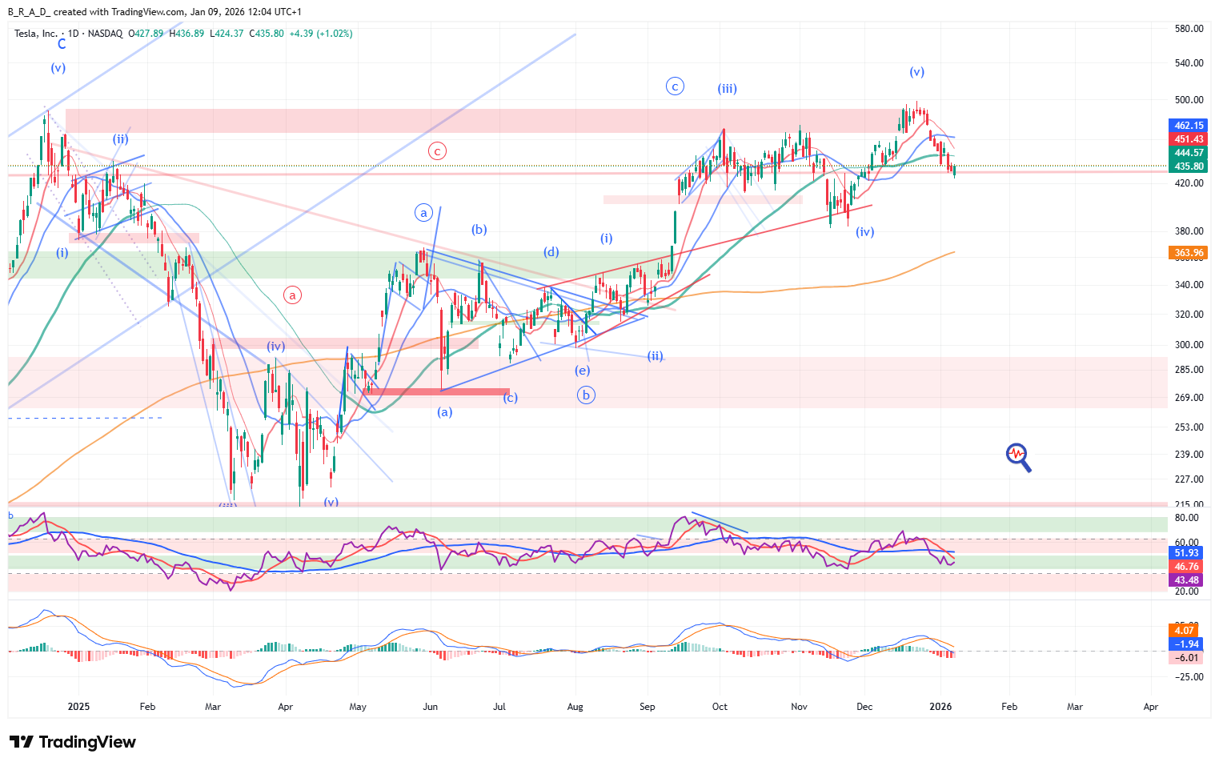Select the red circled 'c' wave label
Viewport: 1219px width, 766px height.
[436, 150]
